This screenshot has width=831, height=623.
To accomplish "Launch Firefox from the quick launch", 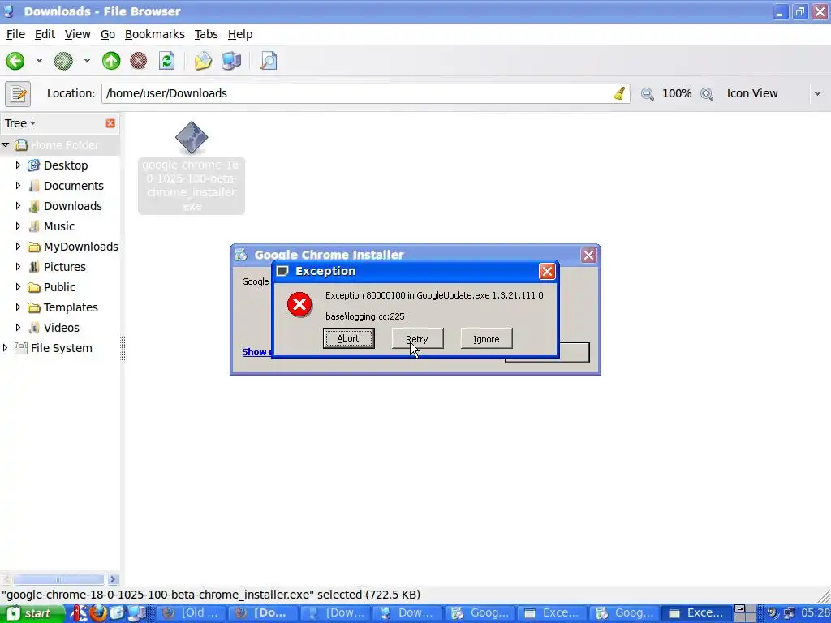I will coord(97,613).
